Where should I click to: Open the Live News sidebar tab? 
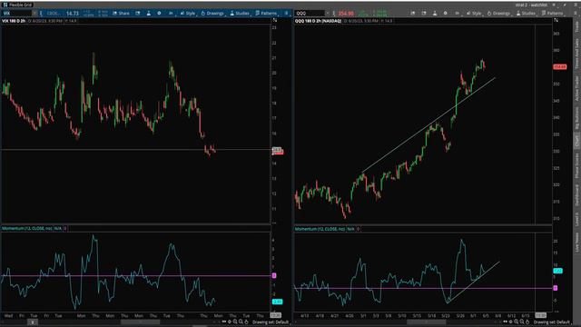pyautogui.click(x=577, y=243)
